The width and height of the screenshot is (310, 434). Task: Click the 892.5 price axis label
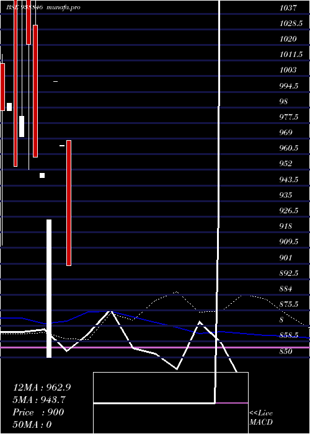click(x=289, y=273)
